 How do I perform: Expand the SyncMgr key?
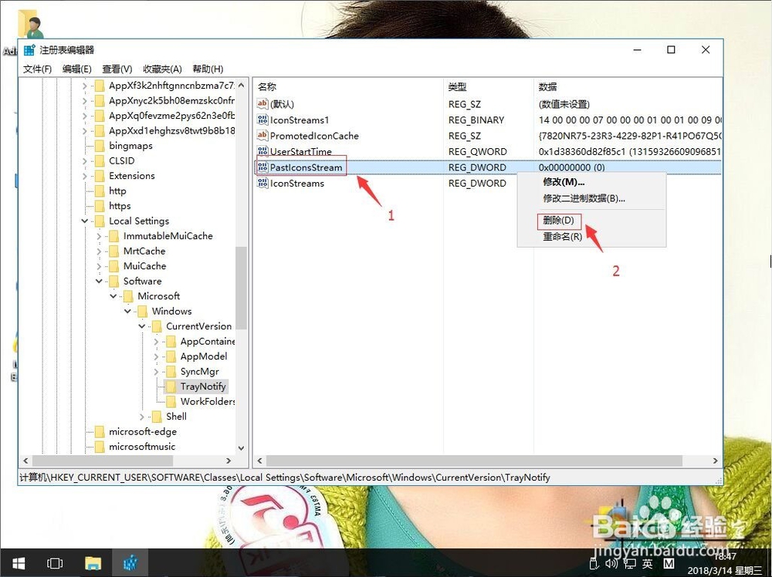click(156, 371)
